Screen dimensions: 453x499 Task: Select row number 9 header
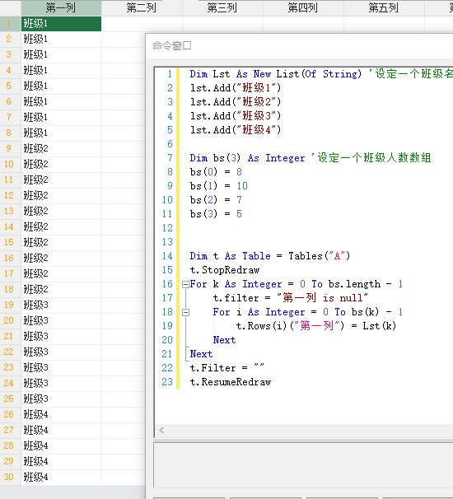pos(10,148)
